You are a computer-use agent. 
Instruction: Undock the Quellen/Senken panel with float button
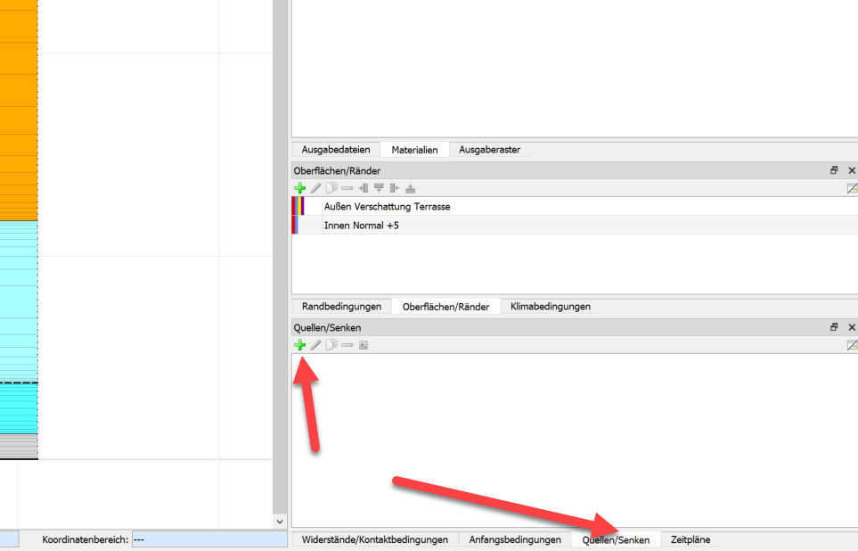(x=834, y=327)
